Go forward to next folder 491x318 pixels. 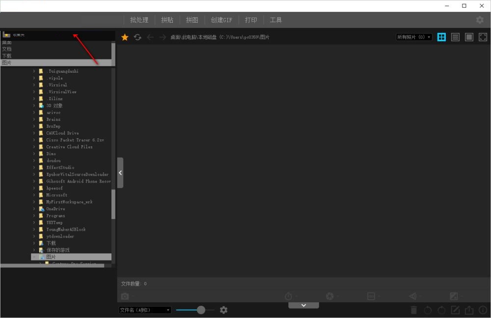[162, 37]
